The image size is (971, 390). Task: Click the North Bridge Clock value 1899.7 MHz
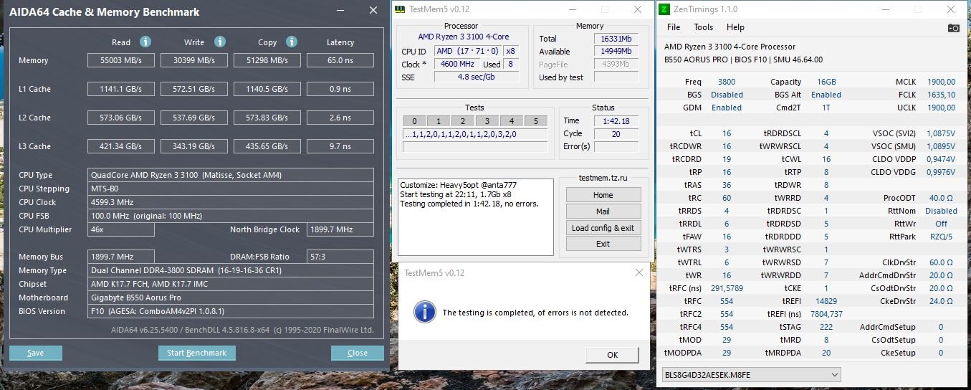(x=340, y=229)
